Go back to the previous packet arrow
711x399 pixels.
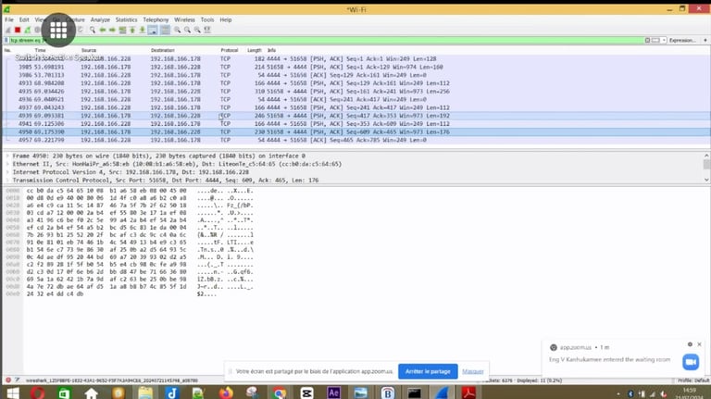pos(103,30)
